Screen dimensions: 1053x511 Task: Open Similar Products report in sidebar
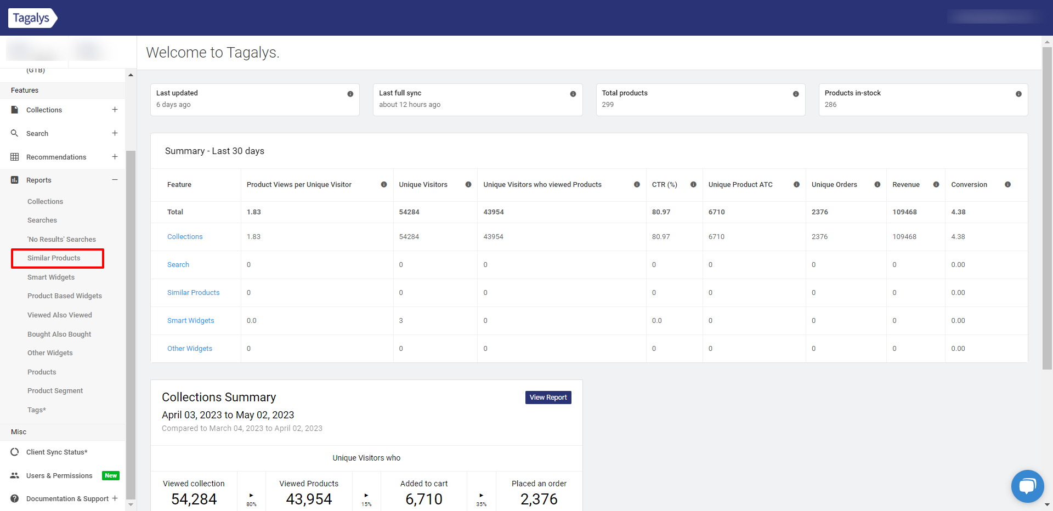click(54, 258)
